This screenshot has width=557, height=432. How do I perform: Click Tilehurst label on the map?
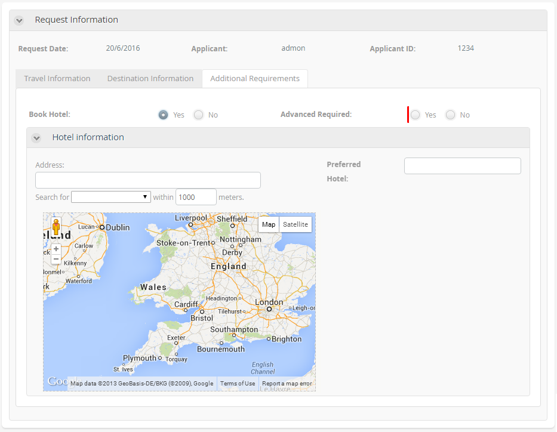230,311
